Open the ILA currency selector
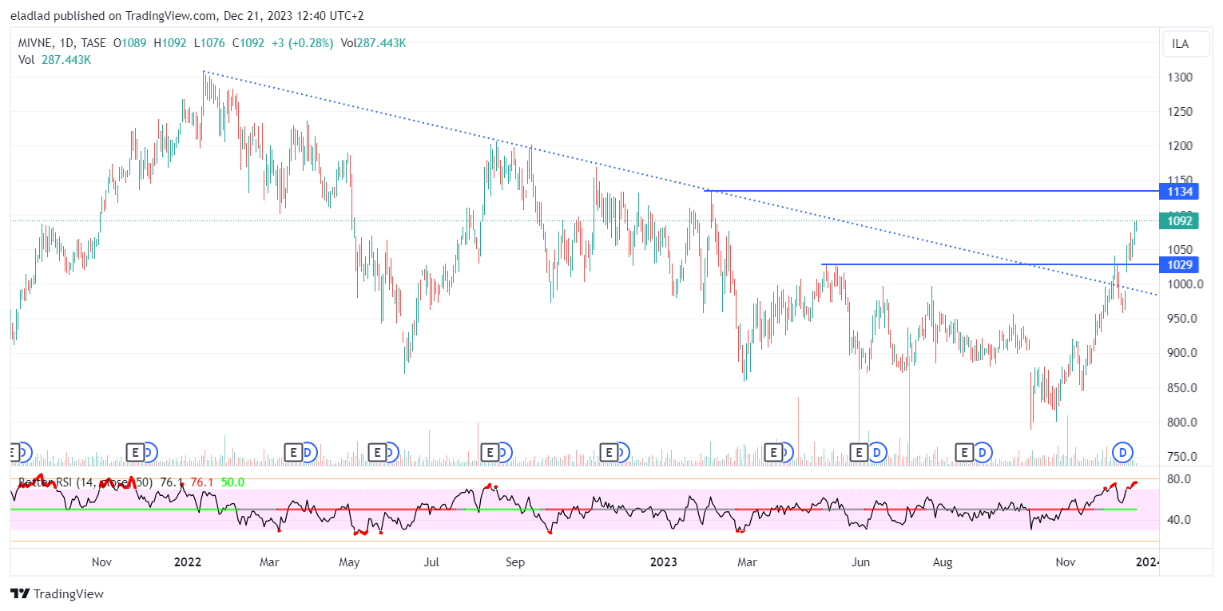The height and width of the screenshot is (611, 1223). tap(1185, 44)
